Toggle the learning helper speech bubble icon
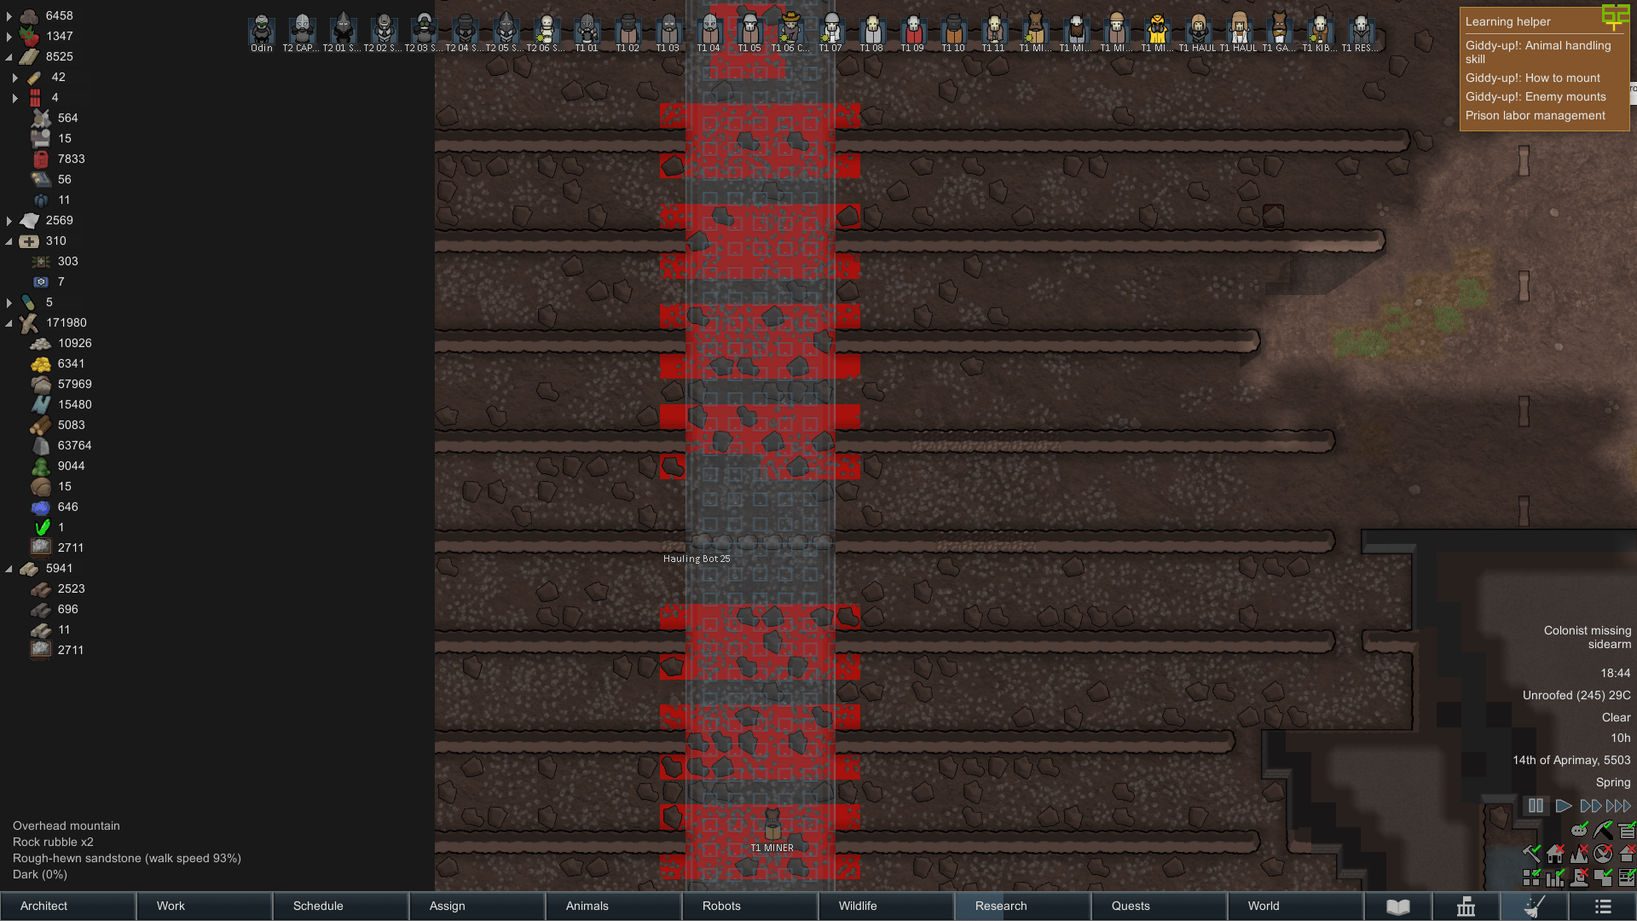Viewport: 1637px width, 921px height. [1579, 831]
